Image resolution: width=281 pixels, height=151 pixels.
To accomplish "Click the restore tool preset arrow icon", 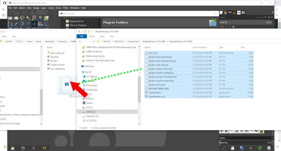I will [23, 148].
